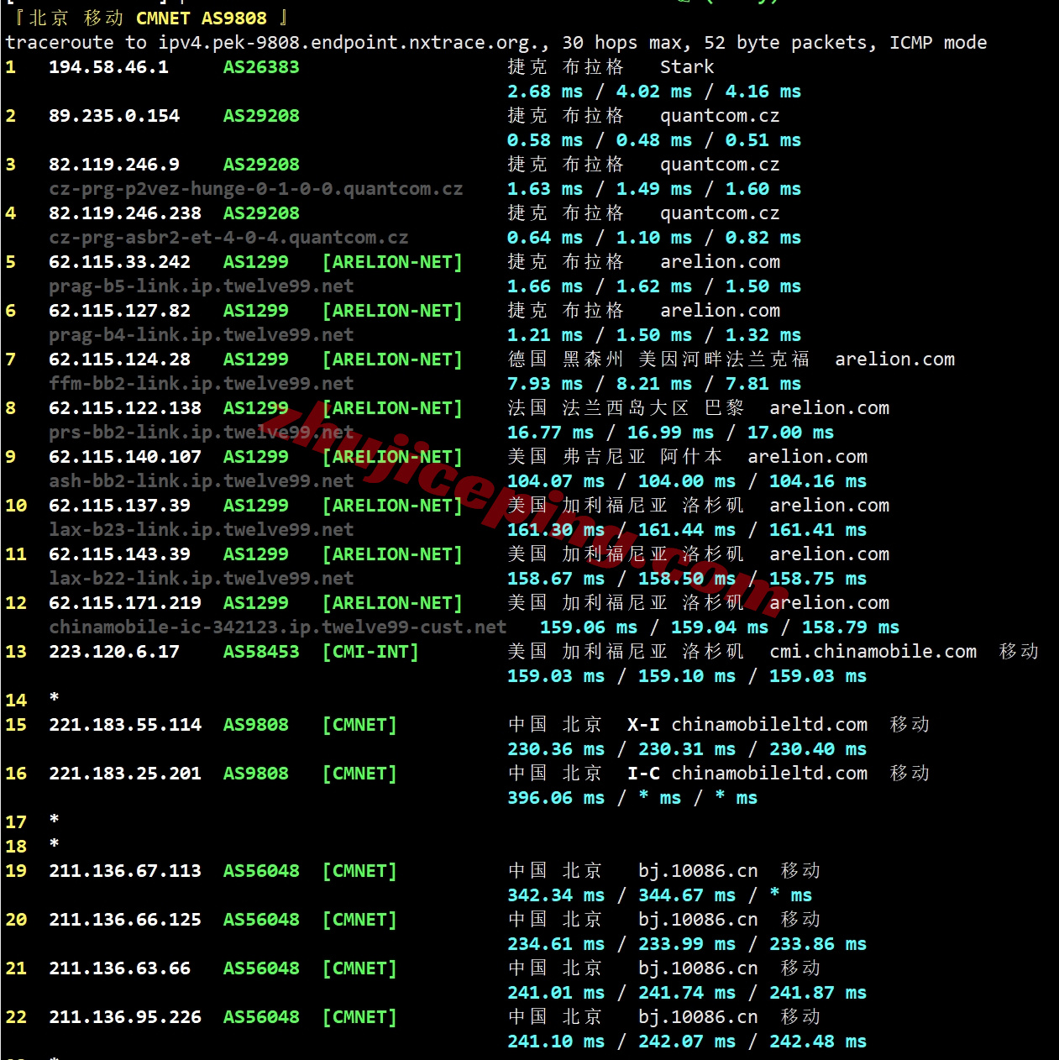The image size is (1059, 1060).
Task: Select AS58453 on hop 13
Action: [261, 652]
